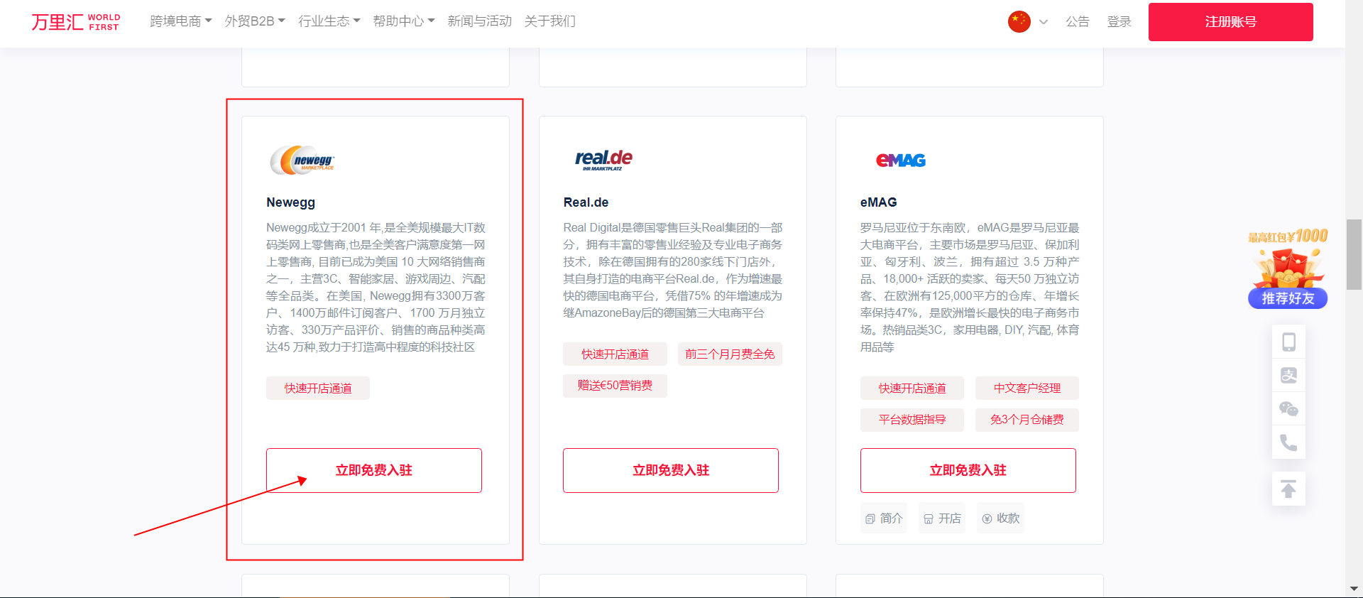
Task: Click the 赠送€50营销费 tag
Action: click(x=615, y=386)
